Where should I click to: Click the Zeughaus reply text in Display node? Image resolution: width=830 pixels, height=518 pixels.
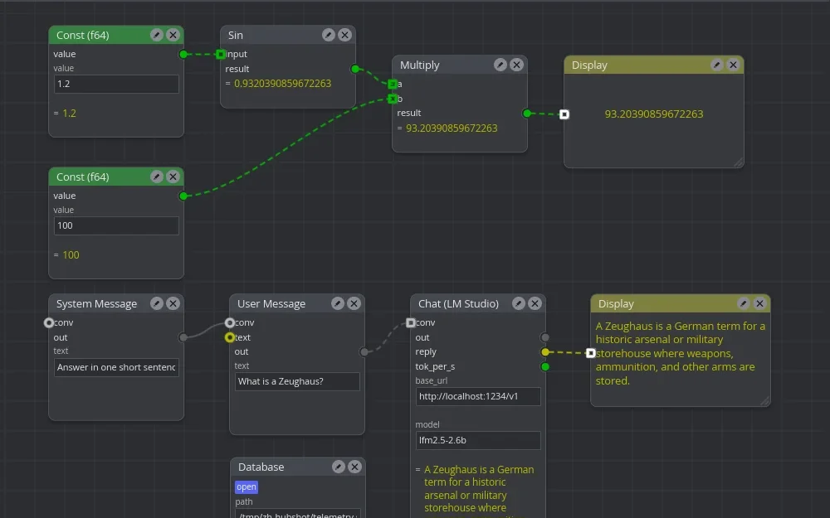click(681, 353)
